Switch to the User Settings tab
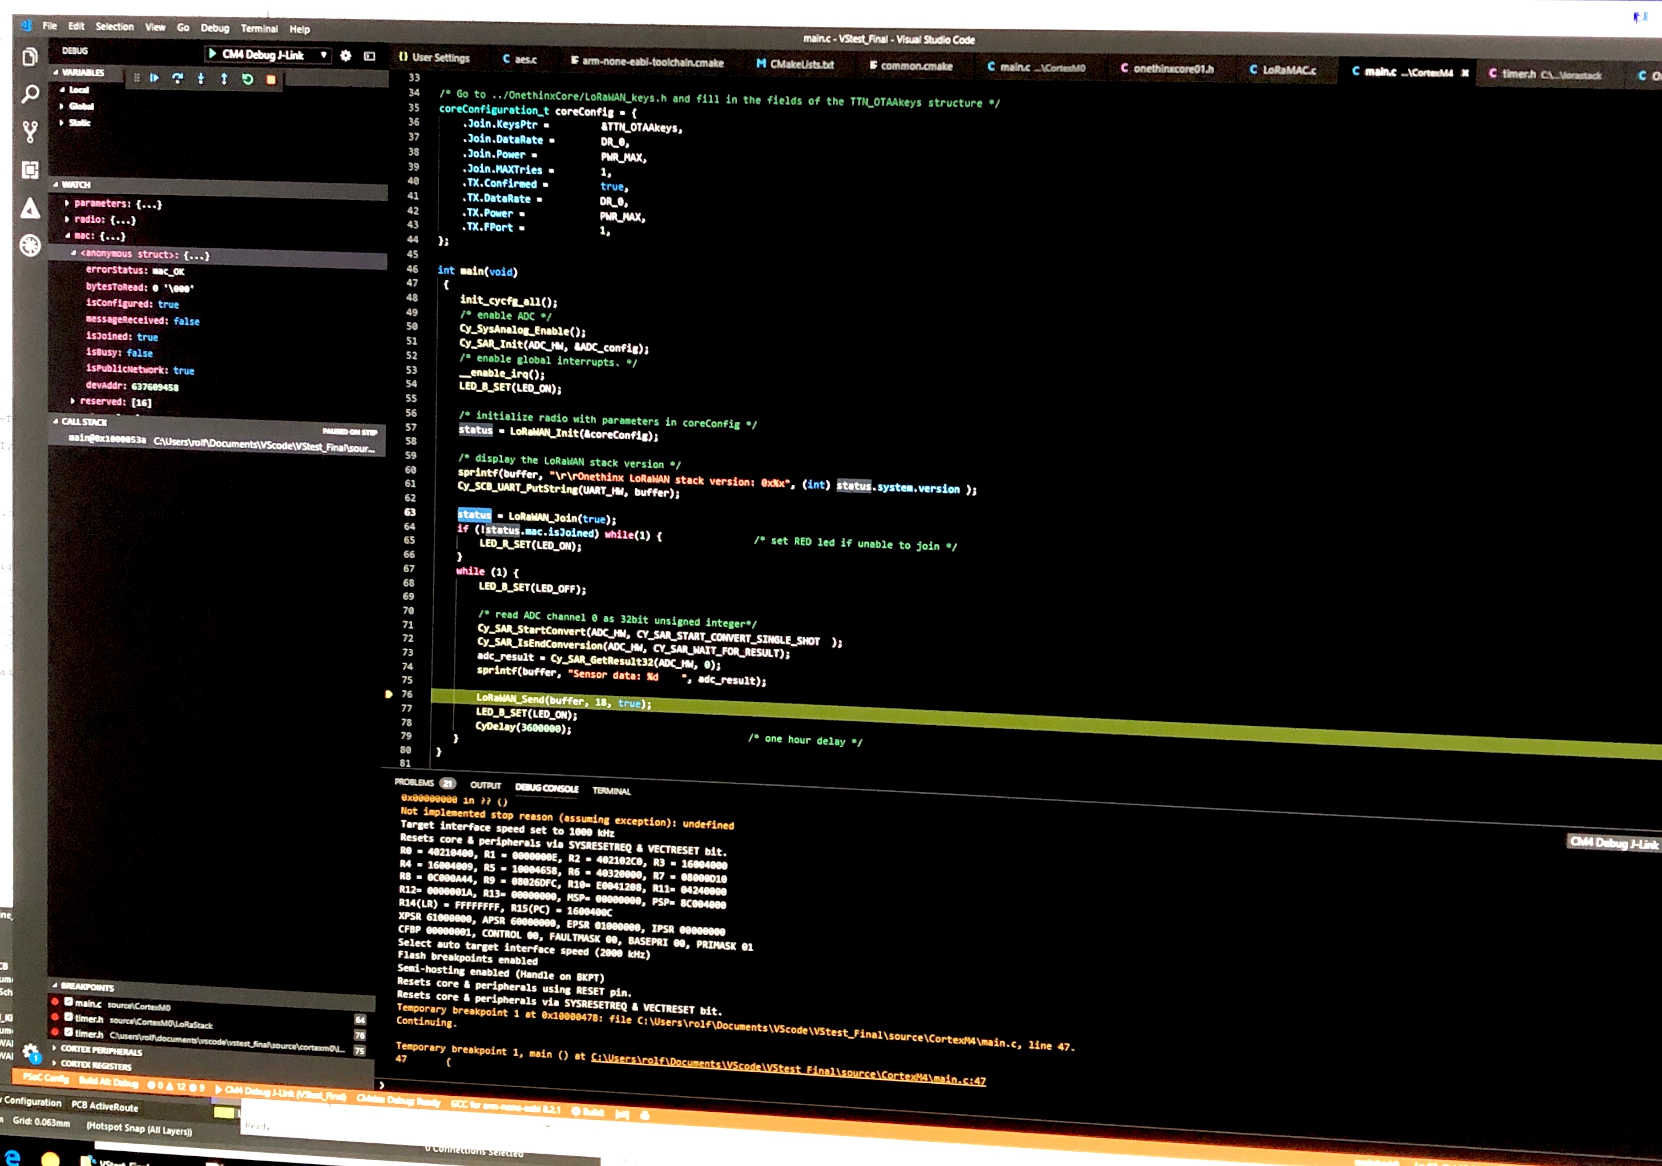The height and width of the screenshot is (1166, 1662). click(x=434, y=58)
